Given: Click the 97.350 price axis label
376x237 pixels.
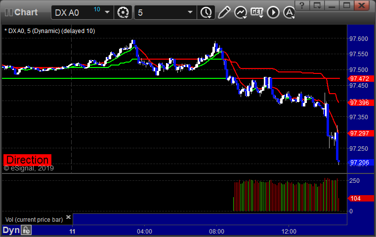Looking at the screenshot, I should tap(359, 117).
